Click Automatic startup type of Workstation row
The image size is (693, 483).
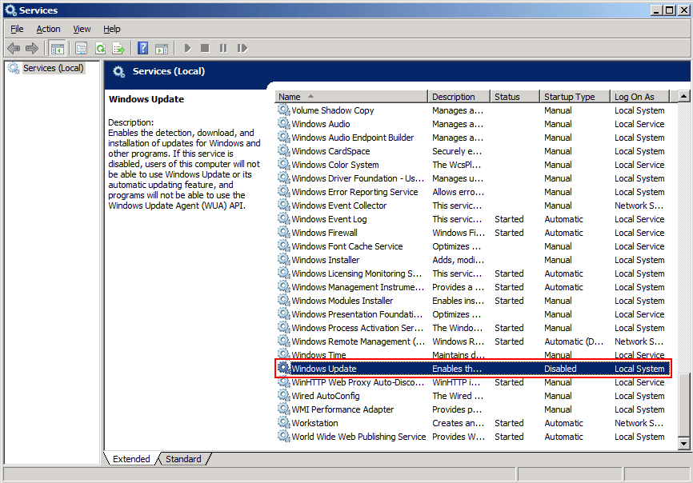tap(563, 423)
